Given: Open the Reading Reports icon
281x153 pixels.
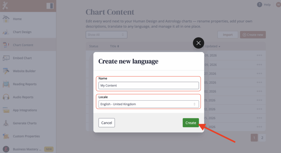Looking at the screenshot, I should point(6,84).
